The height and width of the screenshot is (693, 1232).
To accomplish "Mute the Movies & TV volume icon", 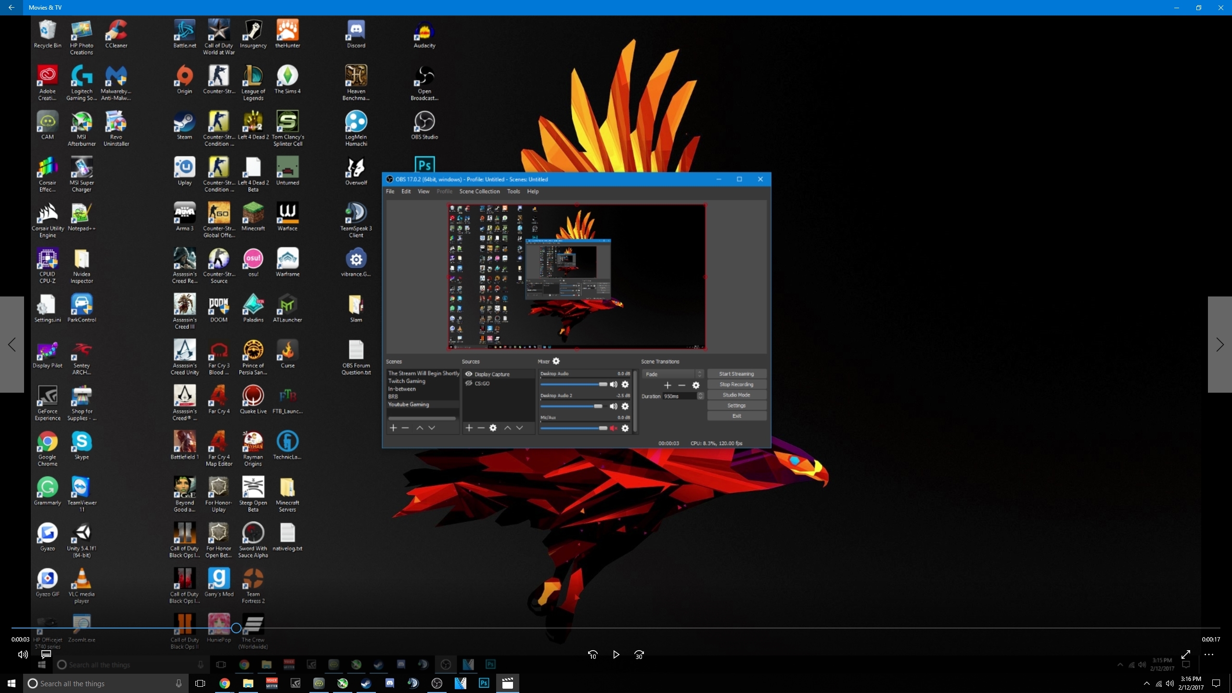I will pos(23,654).
